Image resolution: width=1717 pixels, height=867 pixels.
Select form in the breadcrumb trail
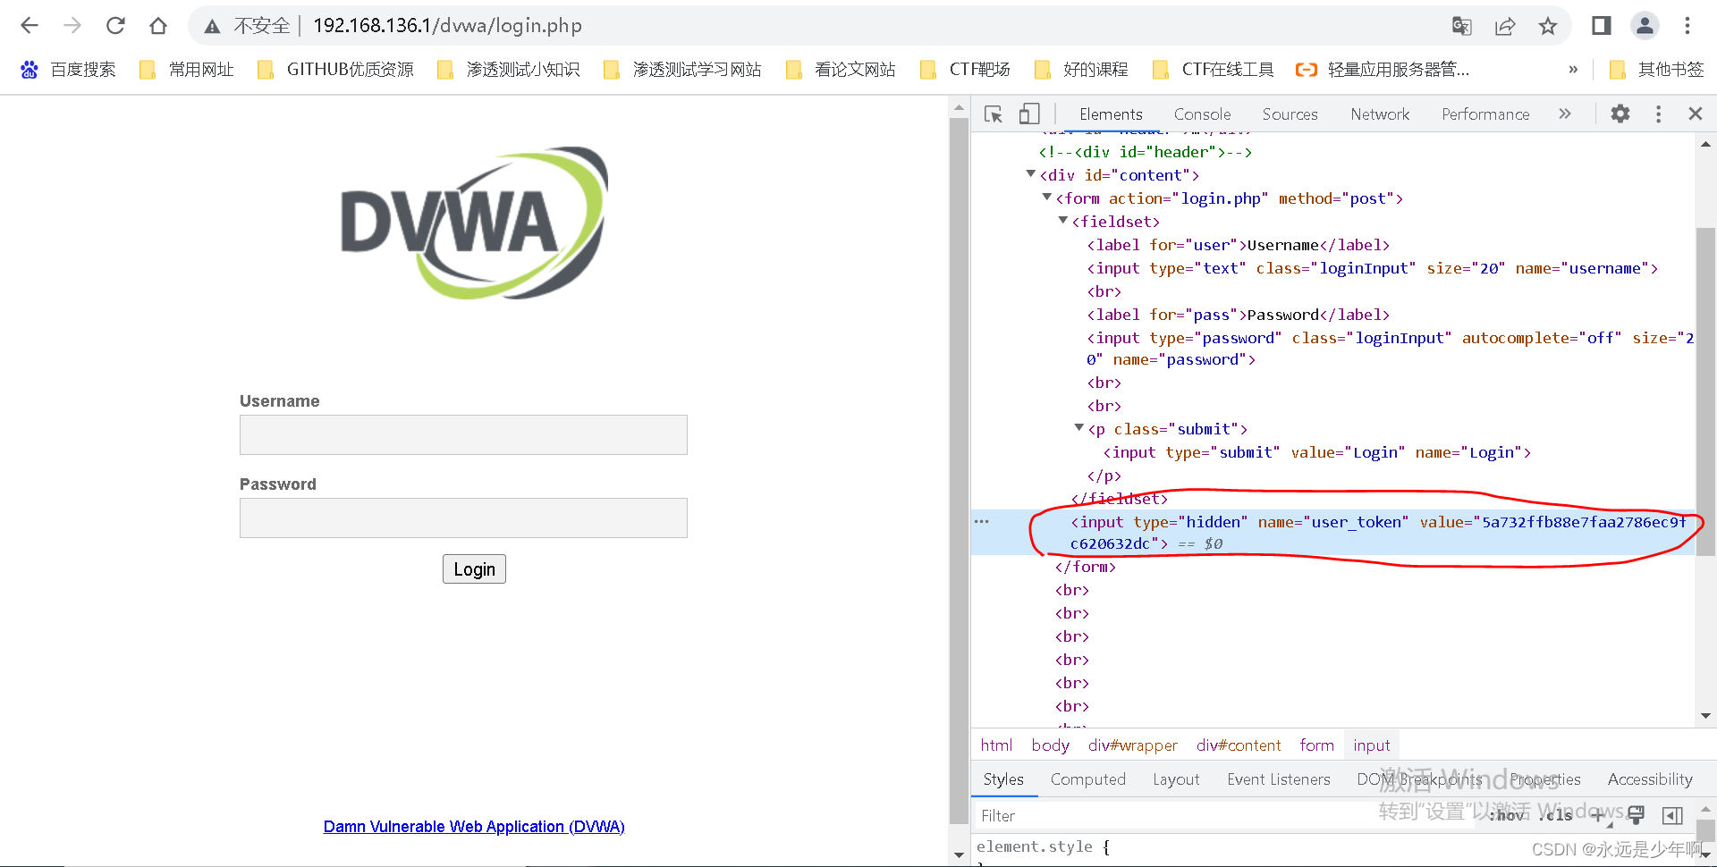[x=1316, y=745]
